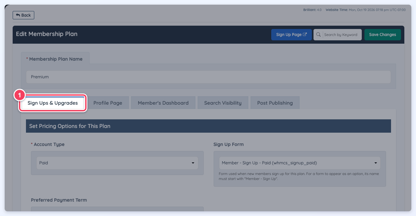Viewport: 416px width, 216px height.
Task: Focus the Search by Keyword field
Action: click(x=342, y=35)
